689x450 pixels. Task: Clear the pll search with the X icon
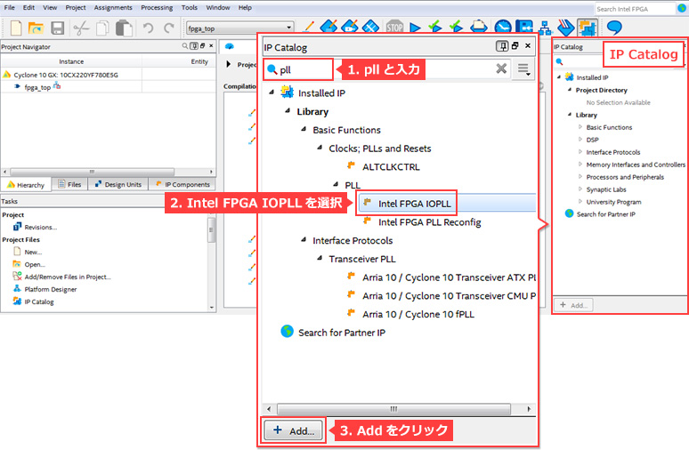[x=501, y=68]
